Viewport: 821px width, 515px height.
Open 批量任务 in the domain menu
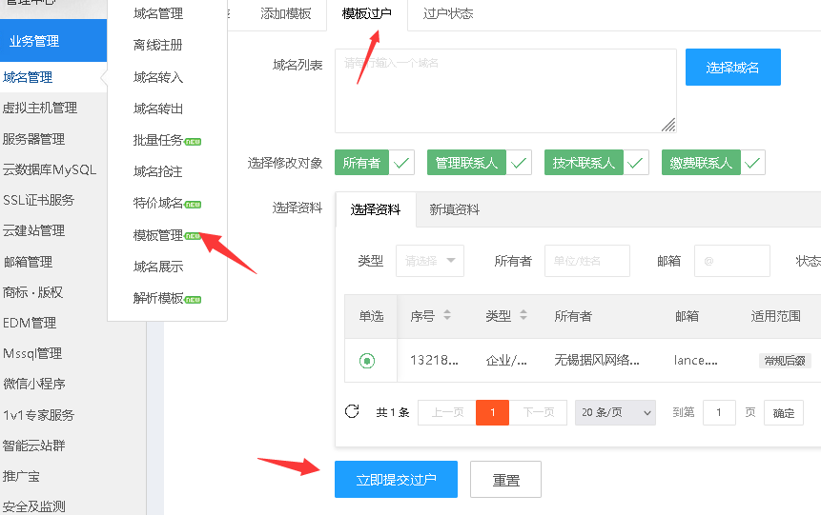click(158, 140)
